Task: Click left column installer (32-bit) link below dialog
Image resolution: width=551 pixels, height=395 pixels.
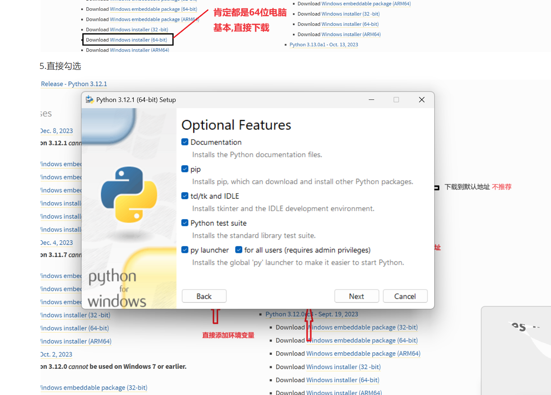Action: coord(75,315)
